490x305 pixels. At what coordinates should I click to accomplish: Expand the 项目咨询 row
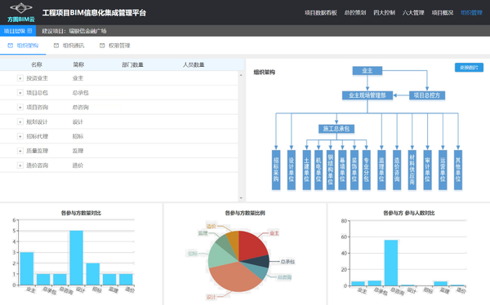pos(20,107)
